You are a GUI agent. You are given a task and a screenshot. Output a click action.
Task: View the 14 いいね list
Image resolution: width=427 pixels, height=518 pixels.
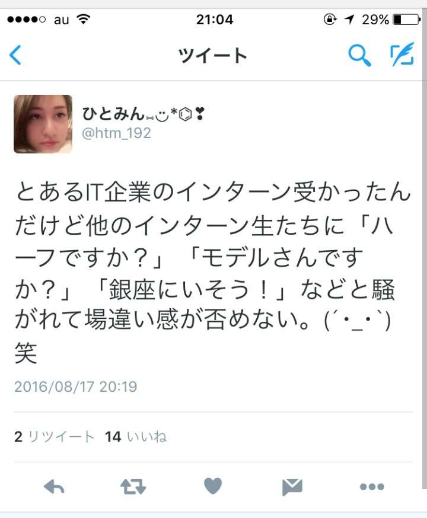point(136,437)
